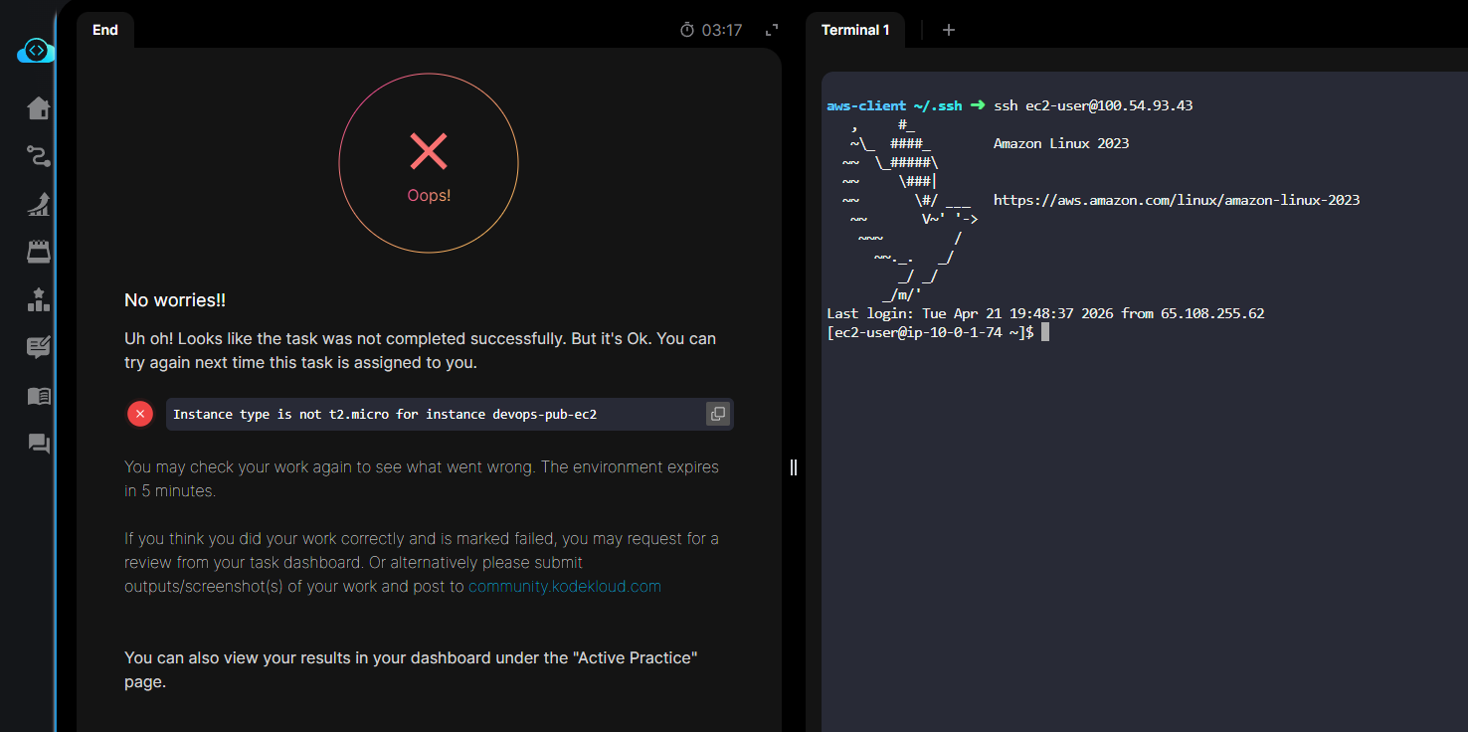Open the chat bubbles community icon
This screenshot has width=1468, height=732.
pyautogui.click(x=39, y=444)
